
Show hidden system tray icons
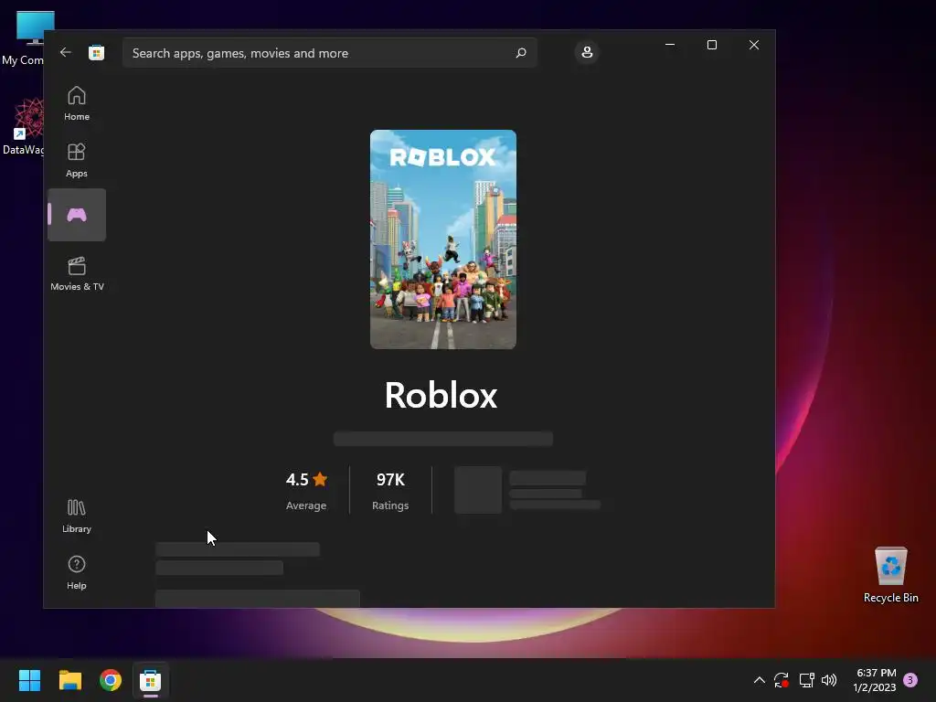pyautogui.click(x=760, y=680)
